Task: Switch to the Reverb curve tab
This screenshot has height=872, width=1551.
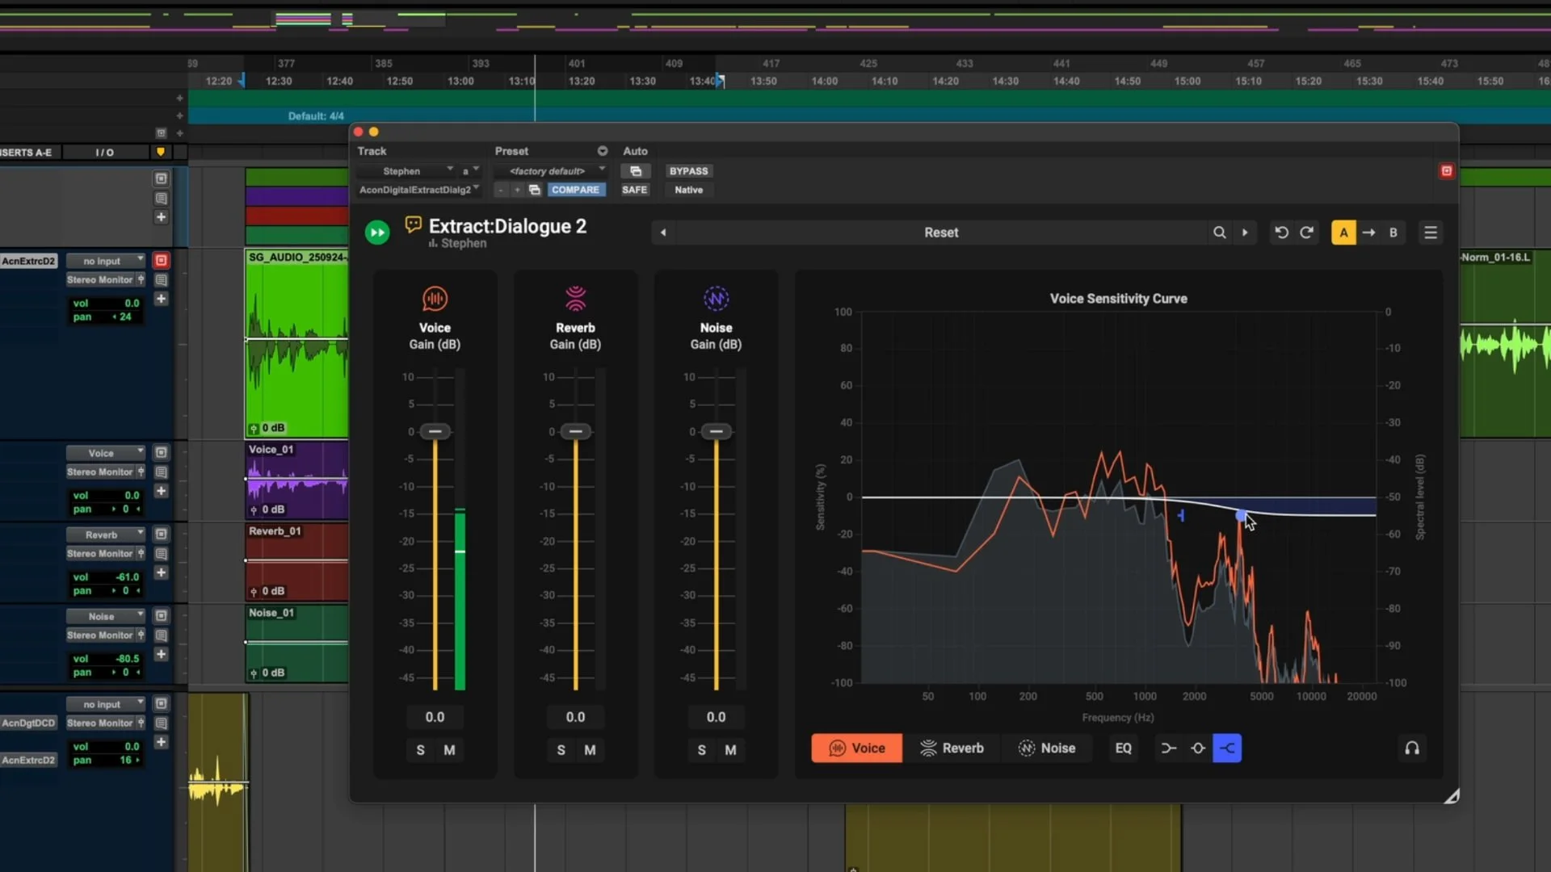Action: point(952,748)
